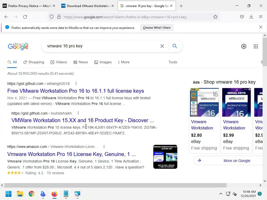Viewport: 267px width, 200px height.
Task: Click the Google search magnifier button
Action: tap(175, 46)
